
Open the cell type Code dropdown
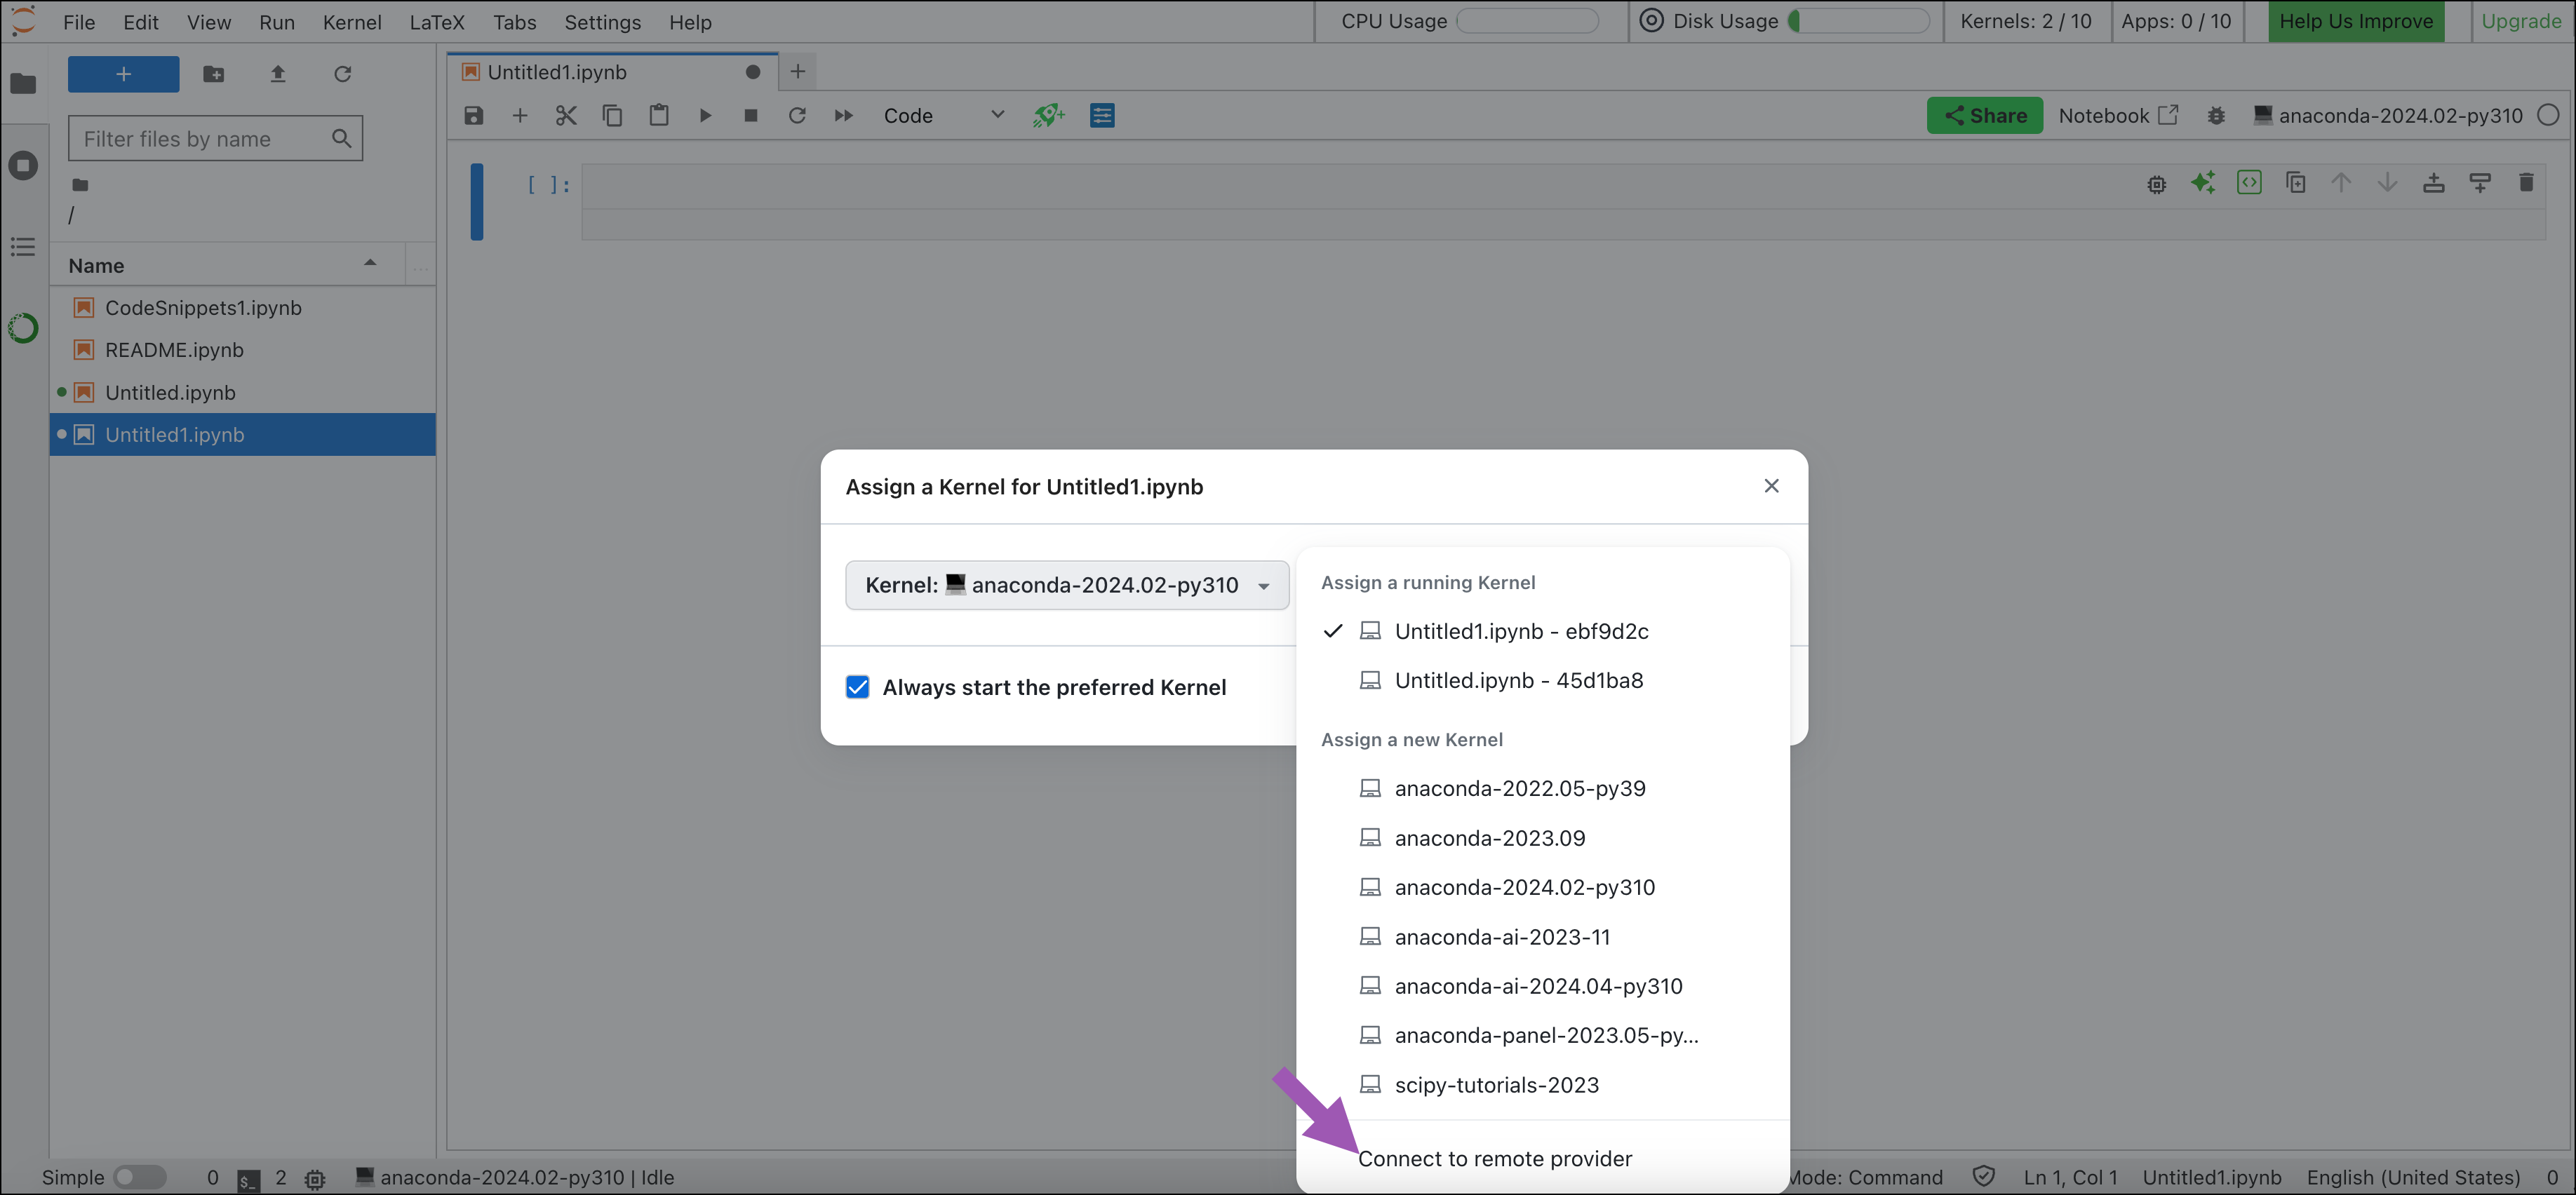click(x=944, y=116)
